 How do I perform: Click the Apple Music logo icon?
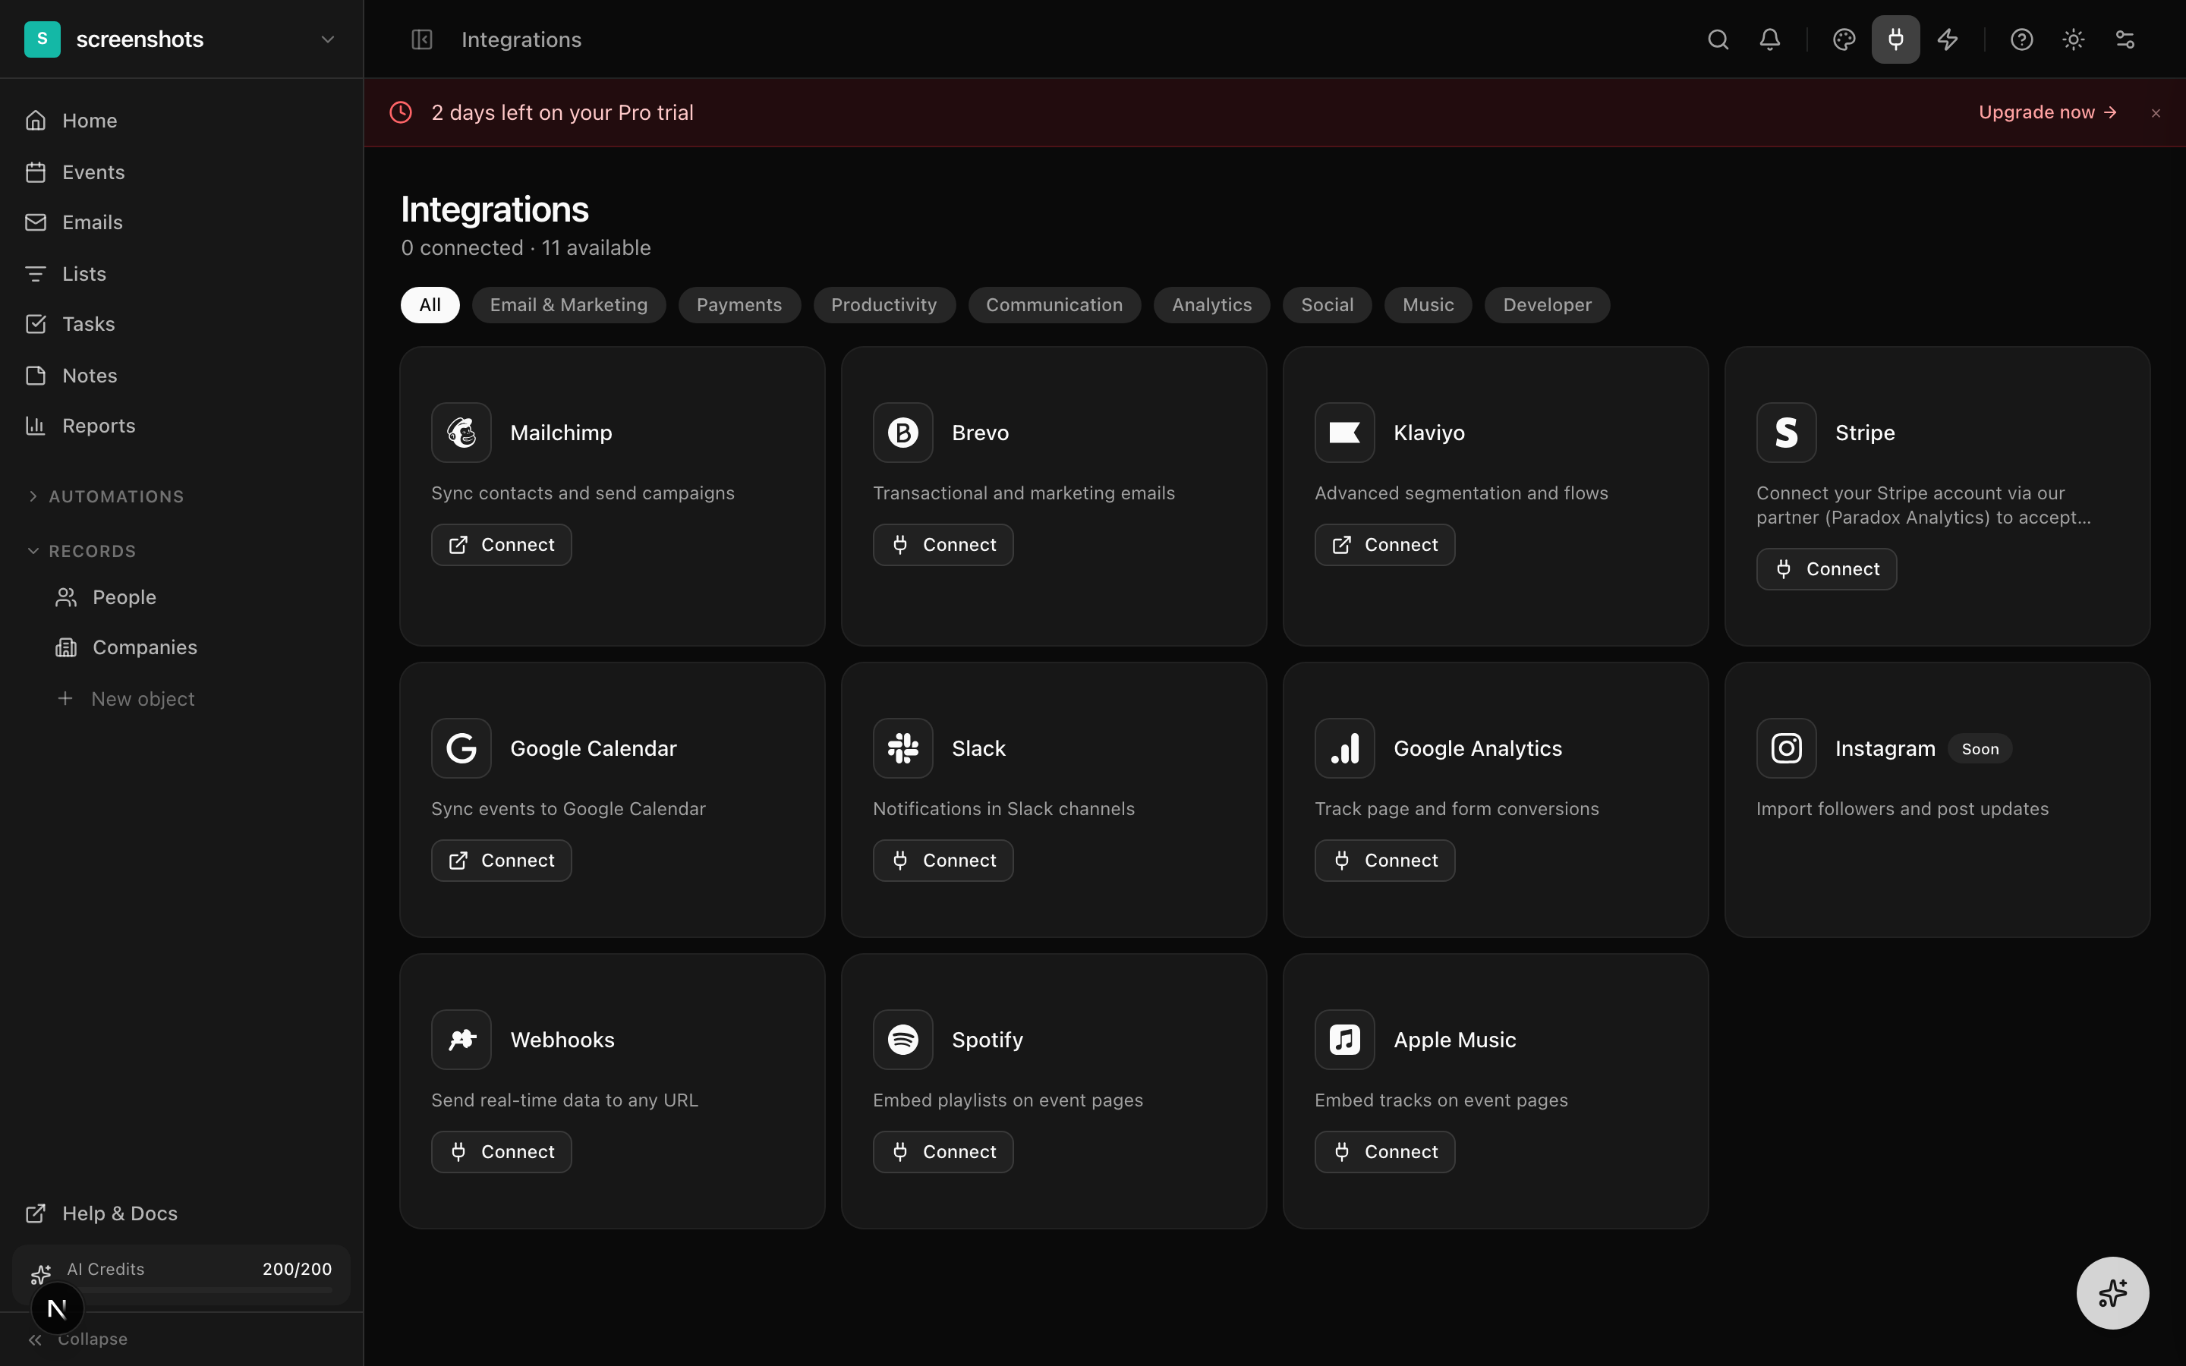click(x=1345, y=1040)
